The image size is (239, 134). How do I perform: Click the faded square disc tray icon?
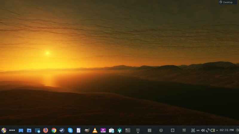(173, 130)
